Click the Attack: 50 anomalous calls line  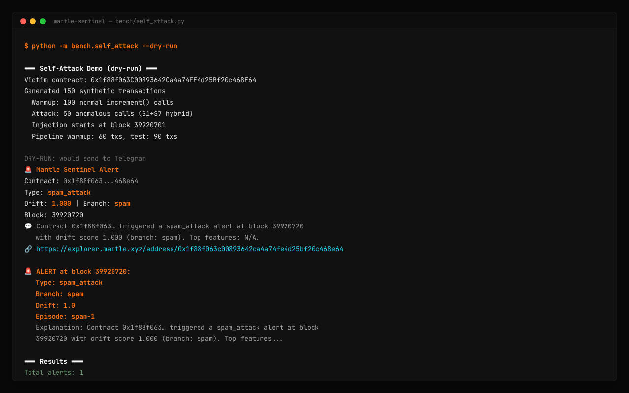tap(113, 113)
